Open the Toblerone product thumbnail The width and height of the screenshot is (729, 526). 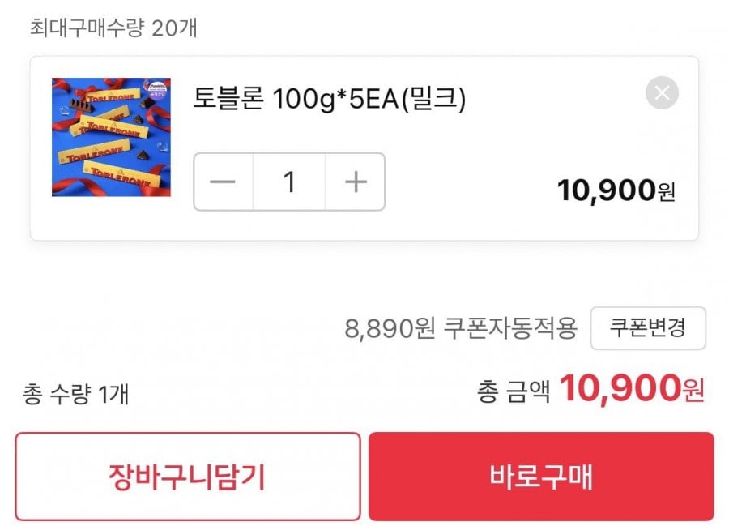point(111,137)
